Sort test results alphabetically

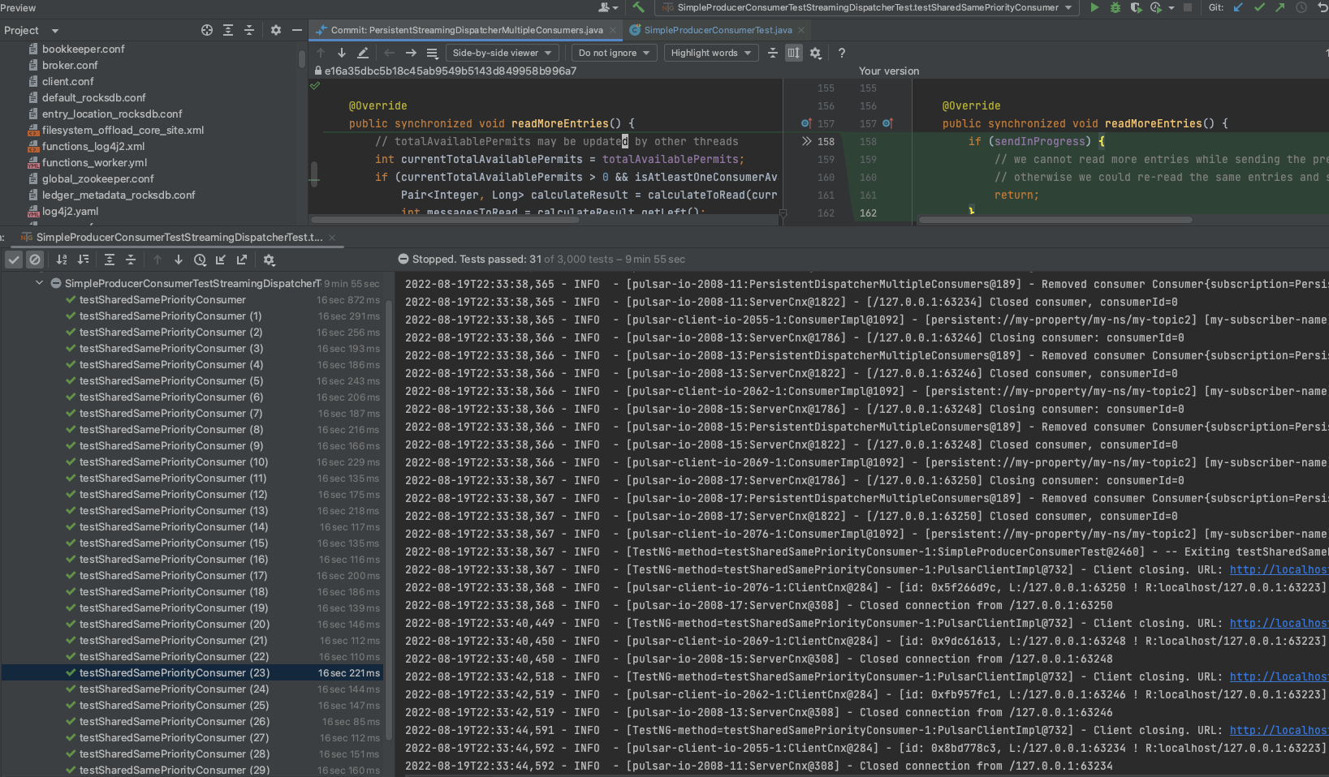coord(62,260)
